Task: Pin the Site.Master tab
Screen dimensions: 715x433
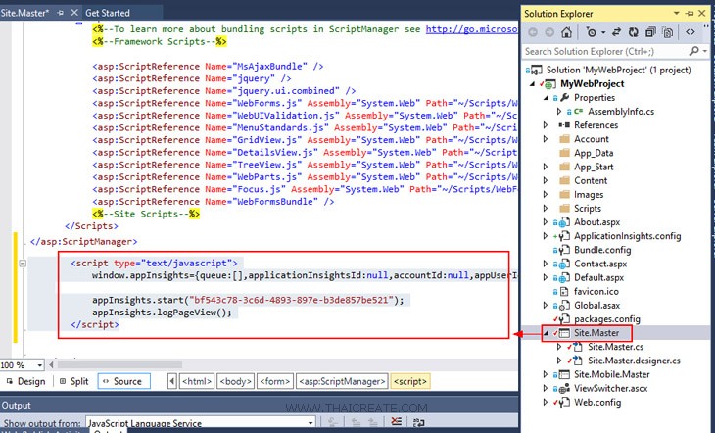Action: point(60,13)
